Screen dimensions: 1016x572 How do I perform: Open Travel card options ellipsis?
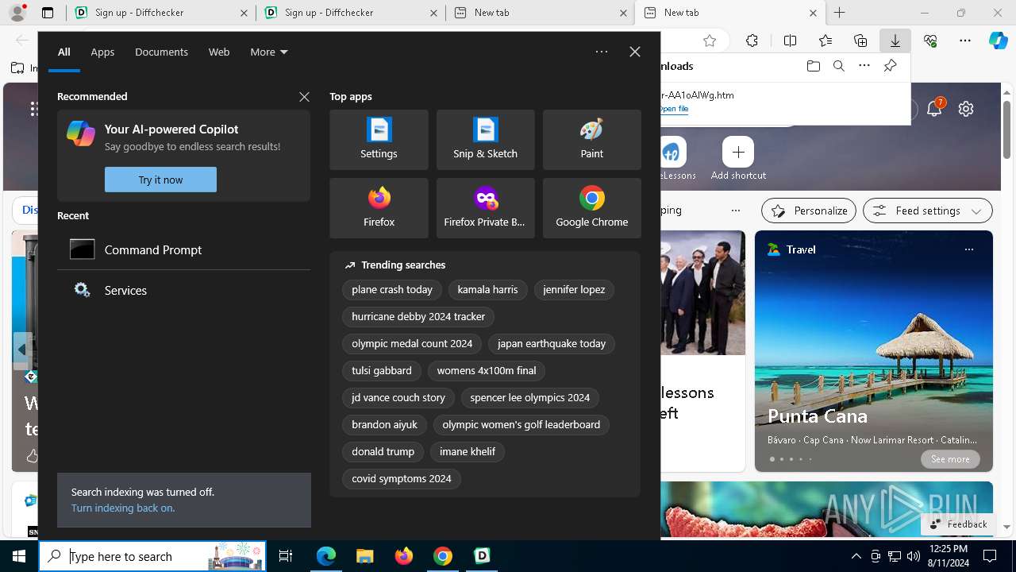pos(968,249)
